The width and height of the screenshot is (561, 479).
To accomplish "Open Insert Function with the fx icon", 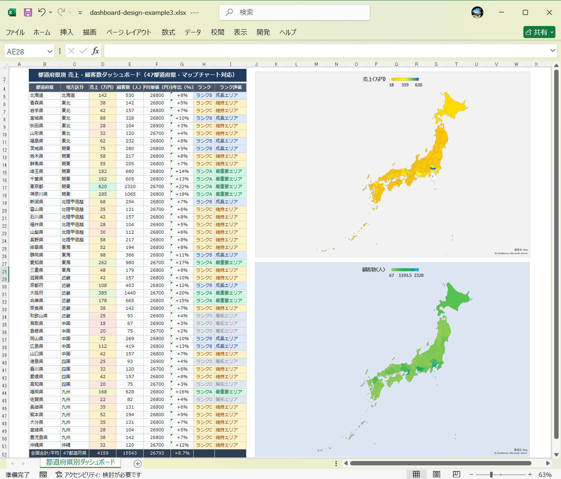I will 95,51.
